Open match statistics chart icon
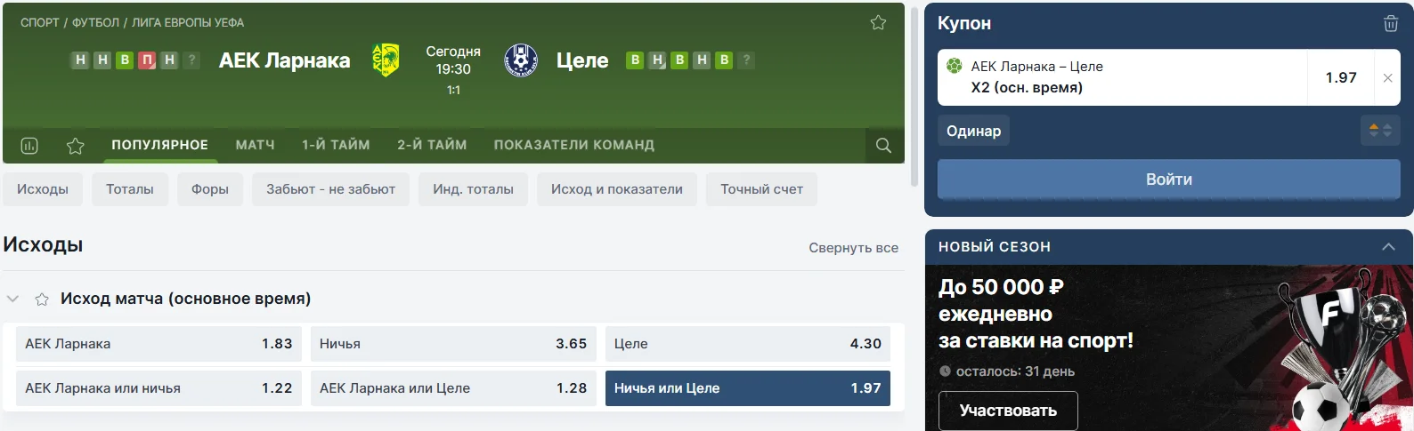 click(29, 146)
